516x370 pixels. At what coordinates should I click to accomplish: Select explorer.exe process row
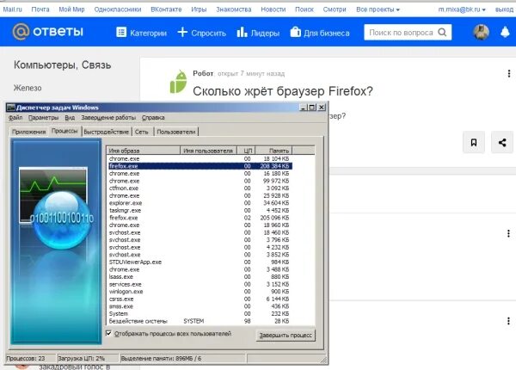(x=200, y=203)
